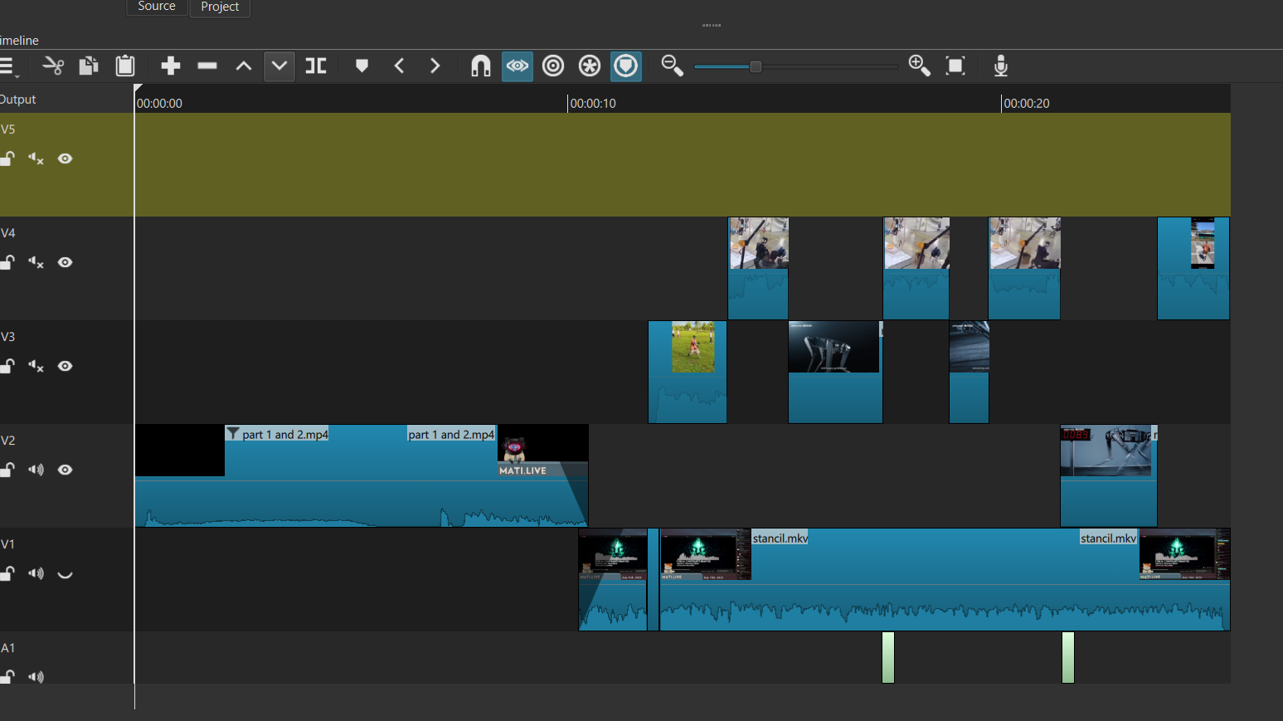Zoom out the timeline
This screenshot has width=1283, height=721.
pos(672,66)
